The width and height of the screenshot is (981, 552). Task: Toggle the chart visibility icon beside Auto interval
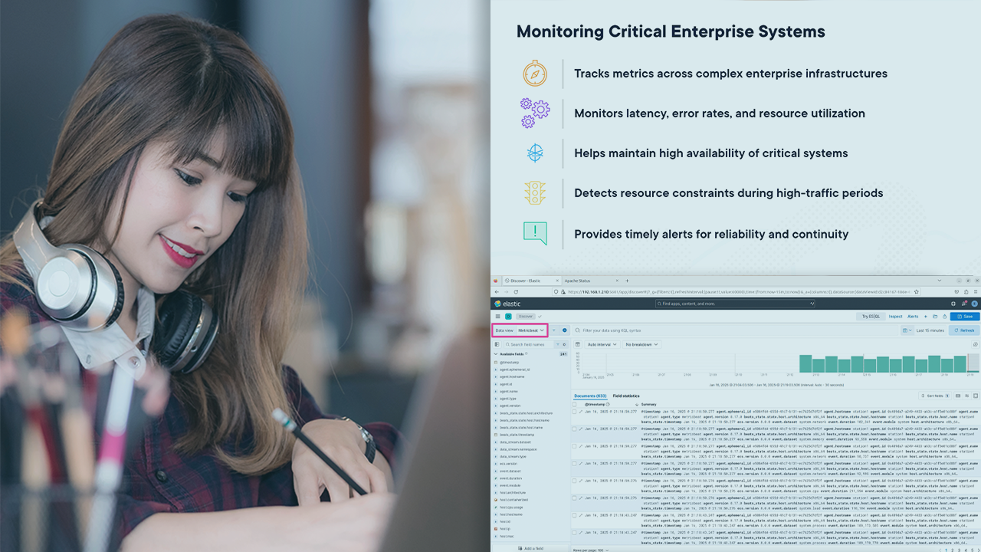(578, 344)
